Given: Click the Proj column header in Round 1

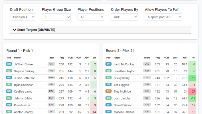Looking at the screenshot, I should coord(62,58).
